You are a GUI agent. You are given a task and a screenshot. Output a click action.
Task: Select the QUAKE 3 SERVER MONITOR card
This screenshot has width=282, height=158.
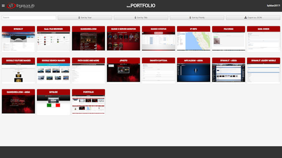(x=123, y=38)
